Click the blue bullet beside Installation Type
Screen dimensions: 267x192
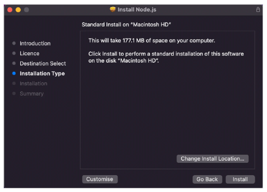click(14, 73)
